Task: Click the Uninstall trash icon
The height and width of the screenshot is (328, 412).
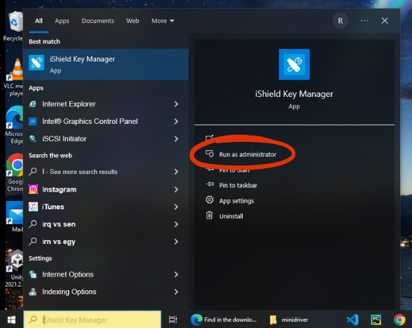Action: click(209, 215)
